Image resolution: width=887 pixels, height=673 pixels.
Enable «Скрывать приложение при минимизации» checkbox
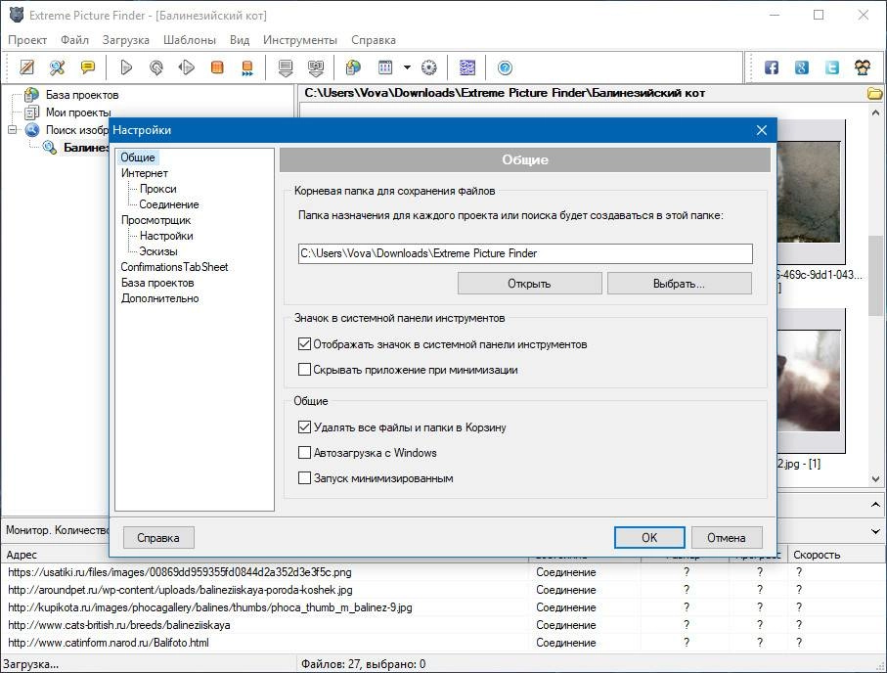click(304, 370)
